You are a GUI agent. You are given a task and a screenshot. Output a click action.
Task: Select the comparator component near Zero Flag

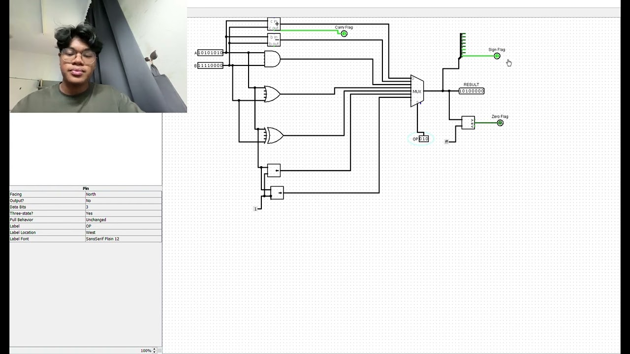[468, 123]
